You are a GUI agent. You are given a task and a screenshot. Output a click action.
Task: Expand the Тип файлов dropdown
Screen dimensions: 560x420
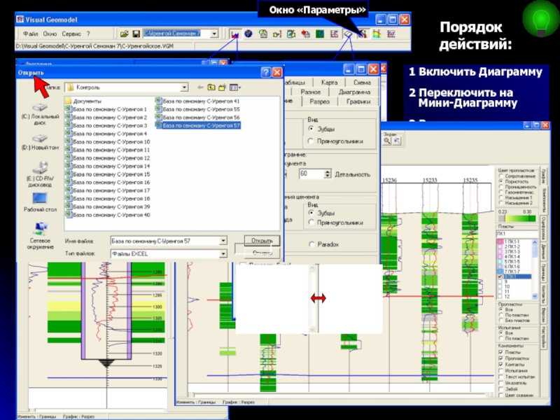coord(223,253)
